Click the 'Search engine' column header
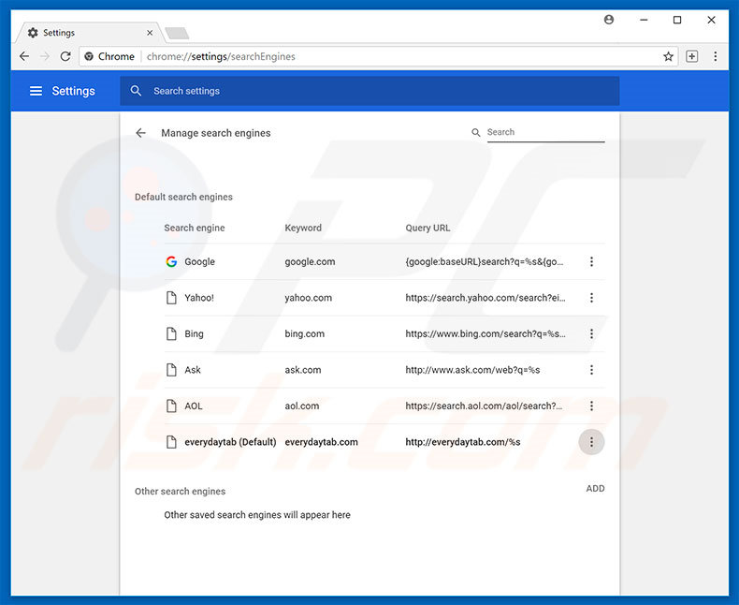The image size is (739, 605). 195,228
